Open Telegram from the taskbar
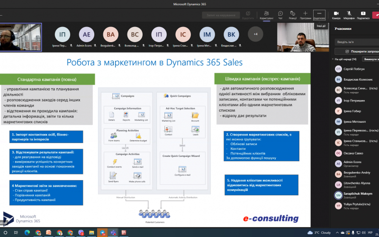This screenshot has height=237, width=379. 102,233
